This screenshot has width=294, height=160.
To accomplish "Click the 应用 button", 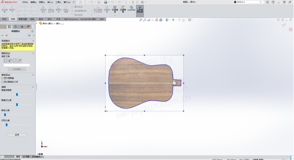I will tap(17, 135).
